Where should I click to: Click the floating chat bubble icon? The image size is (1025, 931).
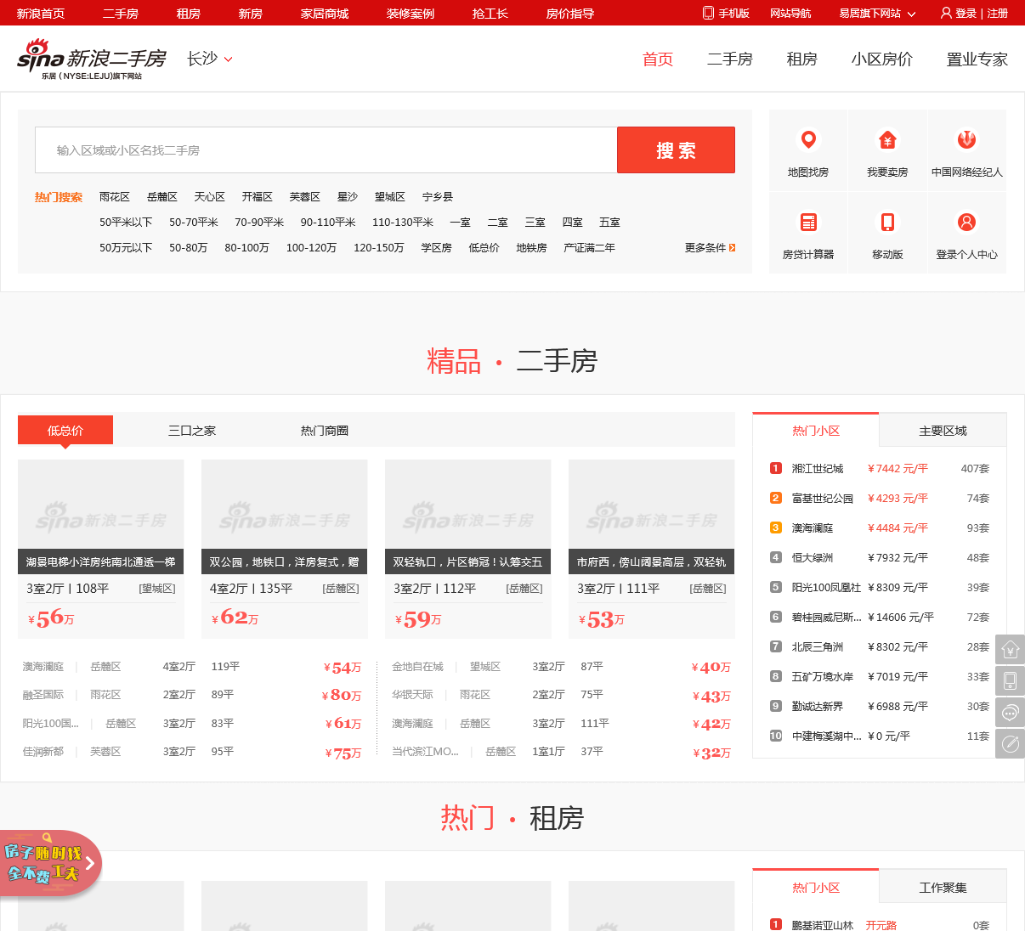(1010, 712)
